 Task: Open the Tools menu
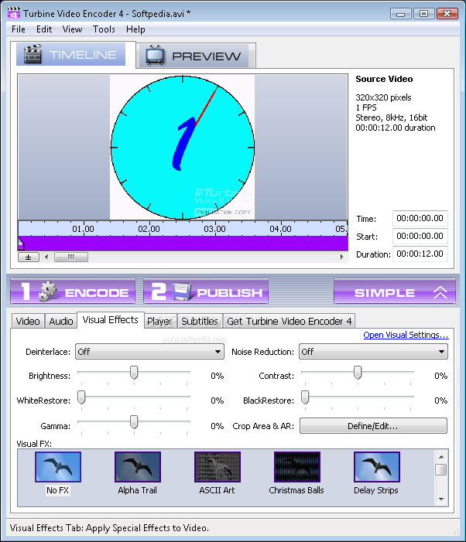tap(104, 29)
